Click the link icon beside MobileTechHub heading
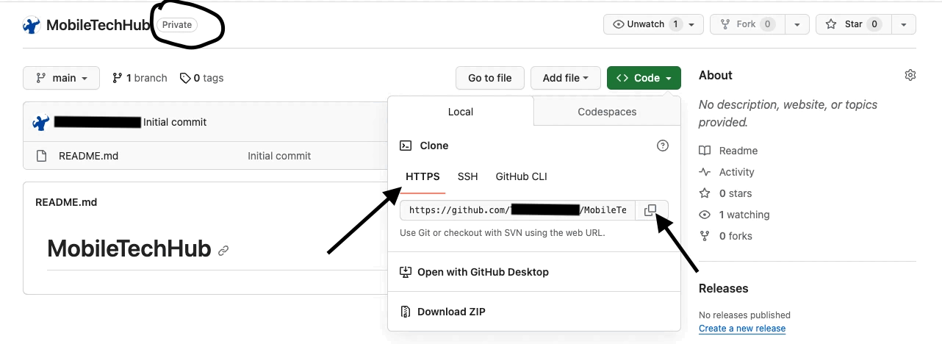942x344 pixels. coord(223,250)
